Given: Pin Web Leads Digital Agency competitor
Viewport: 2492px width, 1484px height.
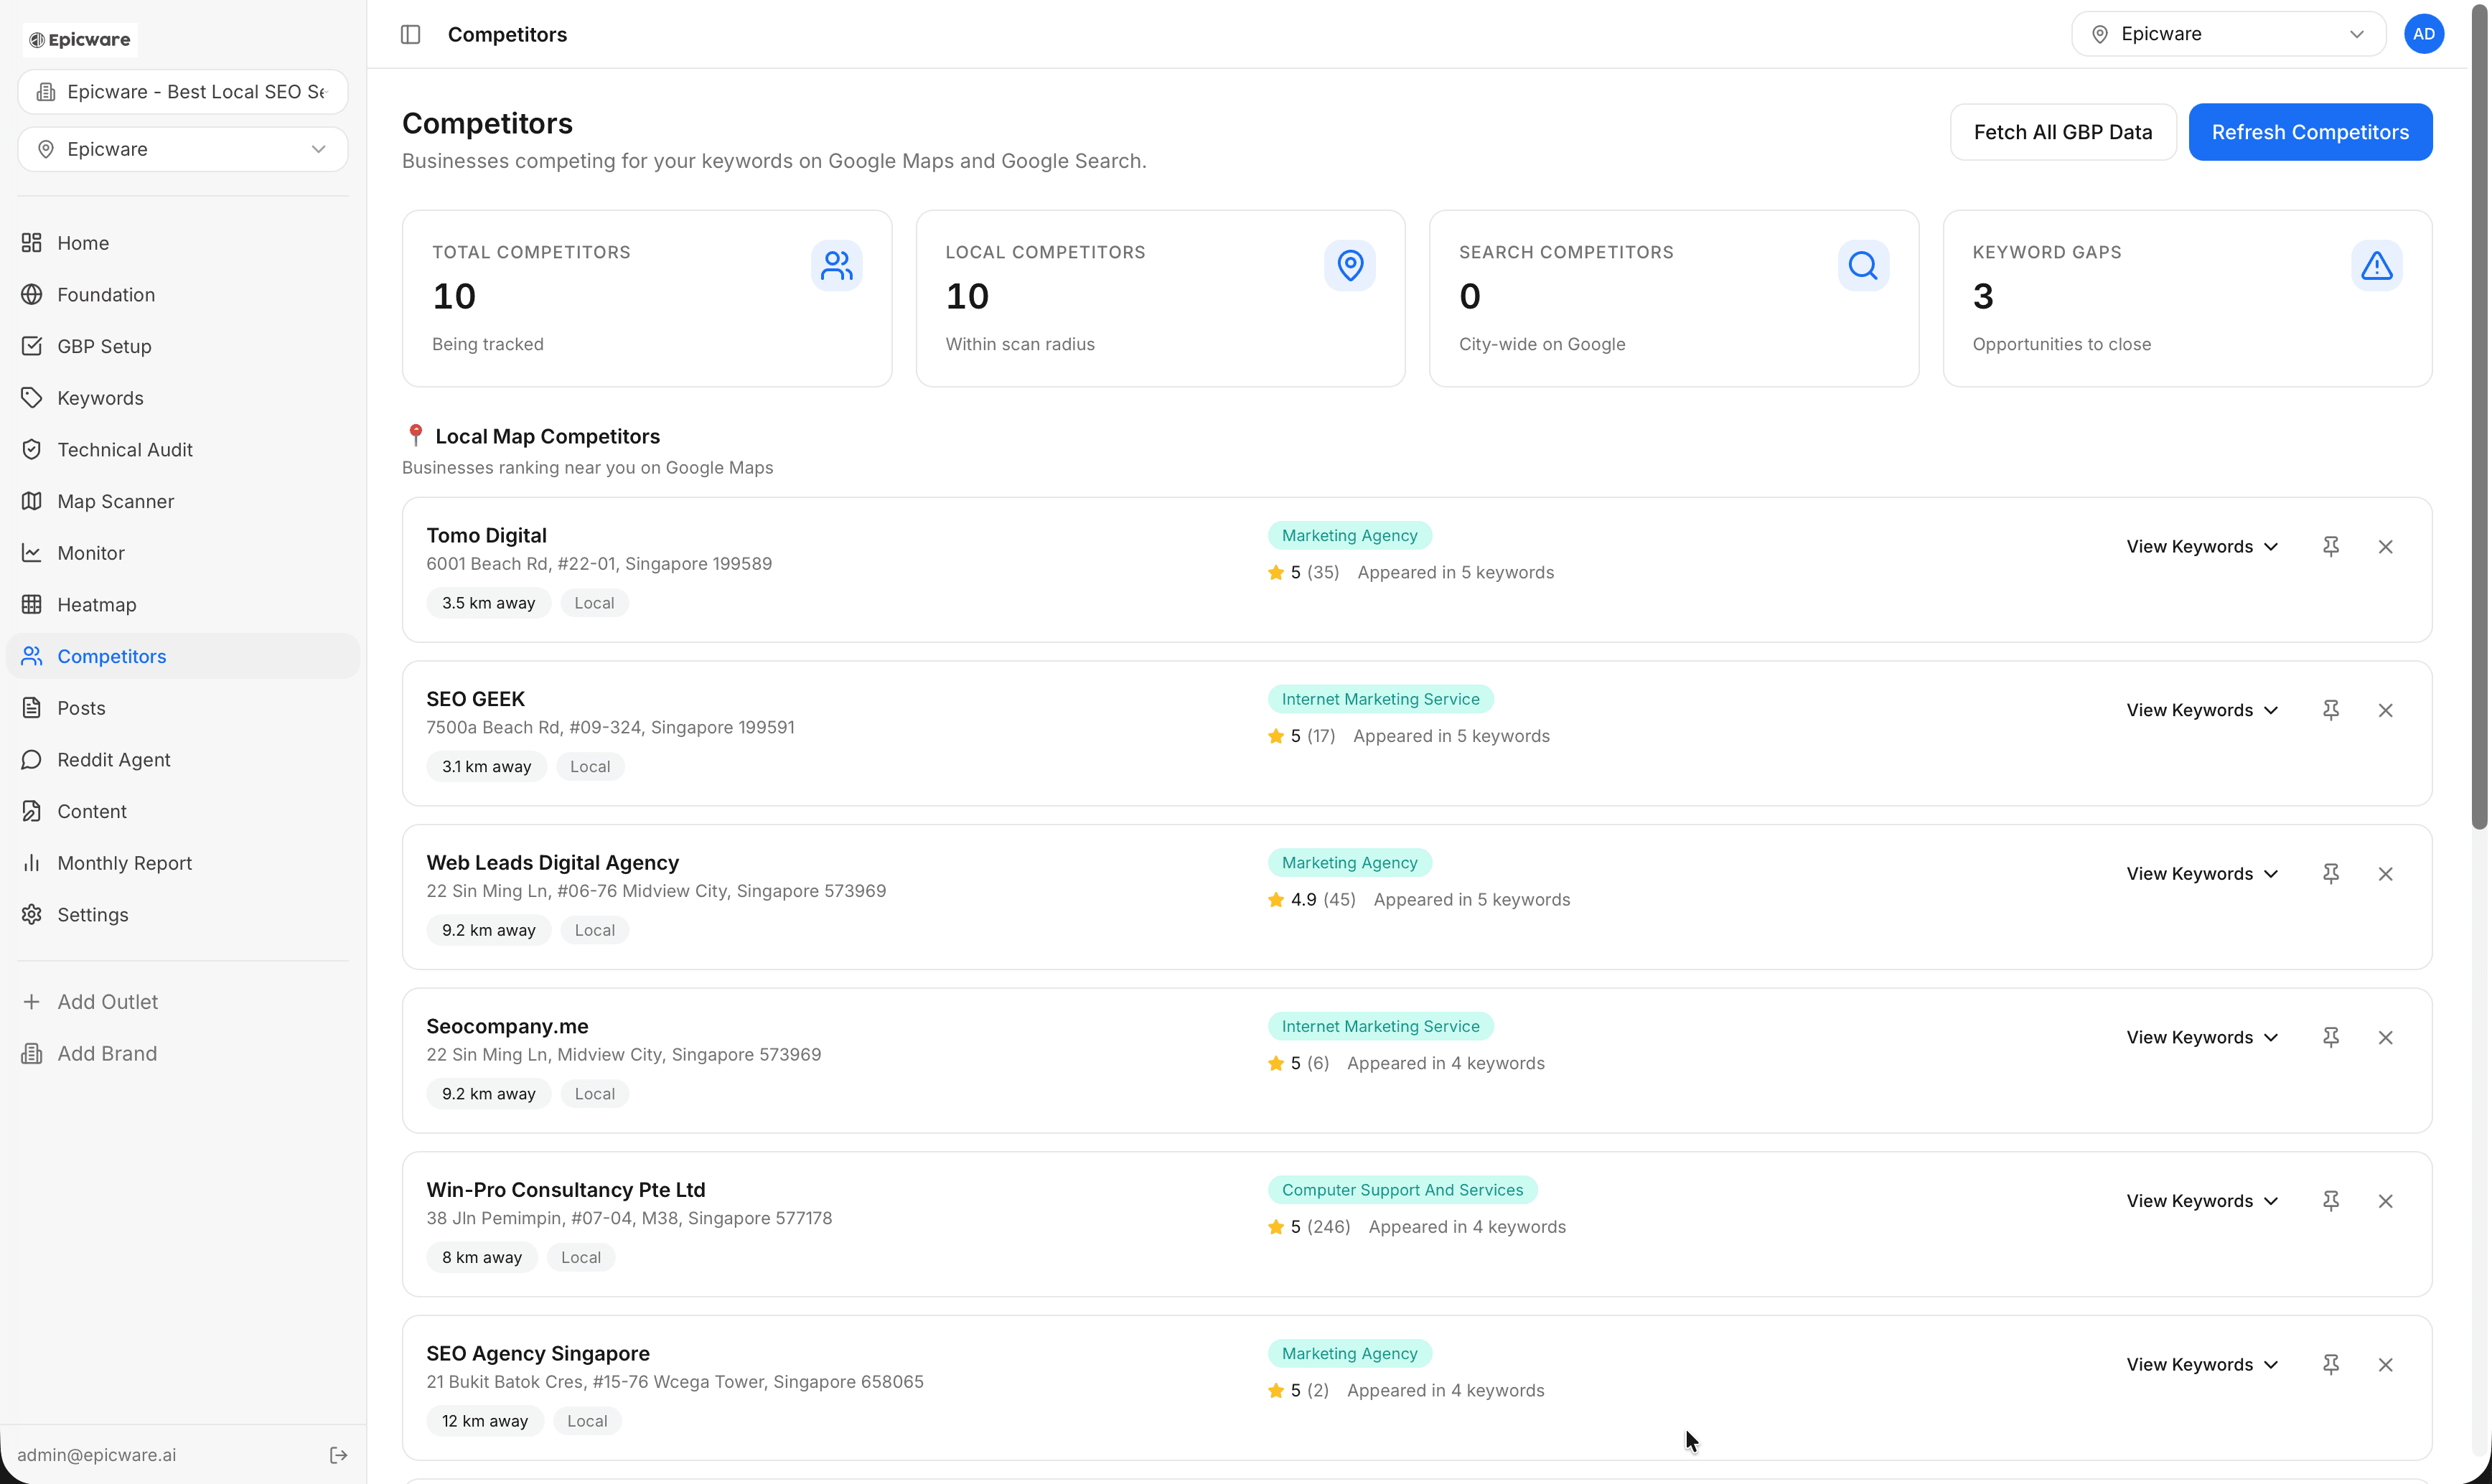Looking at the screenshot, I should 2330,874.
